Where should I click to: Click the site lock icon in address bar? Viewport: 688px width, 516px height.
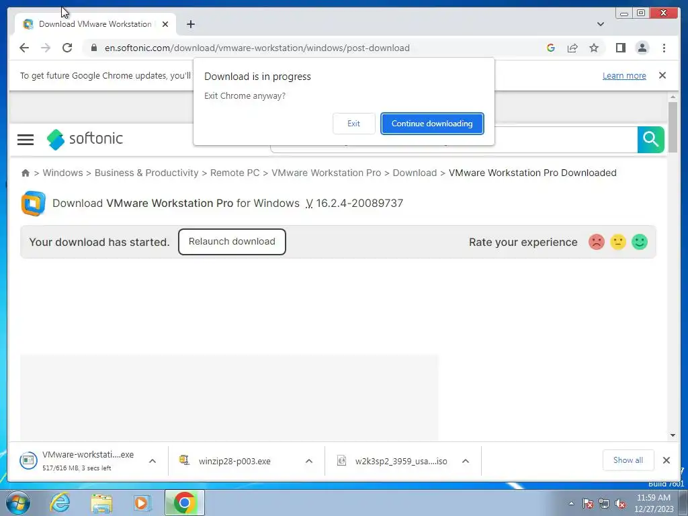[93, 48]
